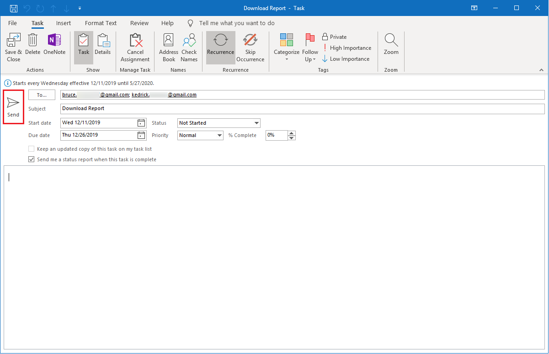Switch to the Review tab
The width and height of the screenshot is (549, 354).
click(x=139, y=23)
